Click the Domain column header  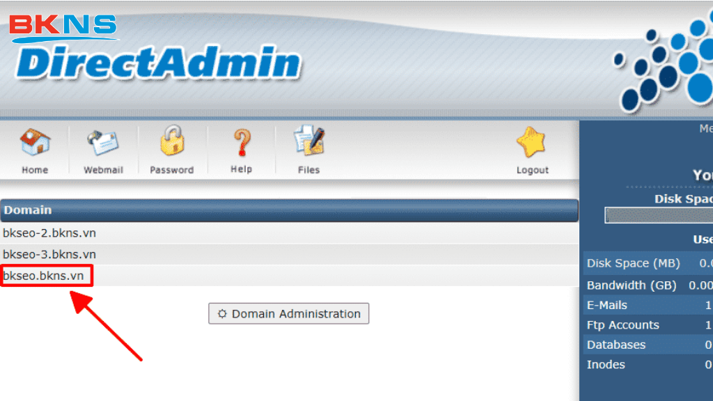[28, 210]
